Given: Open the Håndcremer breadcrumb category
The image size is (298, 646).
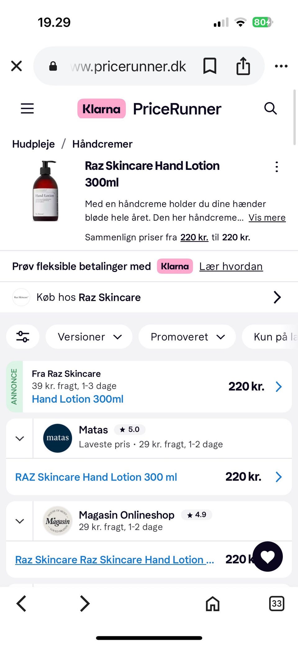Looking at the screenshot, I should [x=102, y=144].
